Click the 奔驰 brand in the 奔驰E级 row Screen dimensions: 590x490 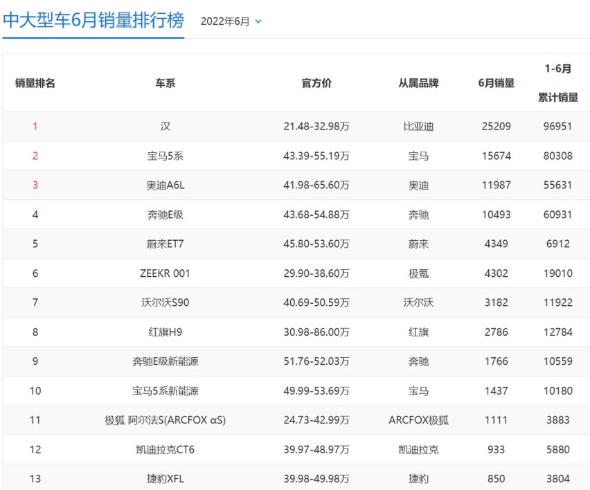(x=418, y=215)
